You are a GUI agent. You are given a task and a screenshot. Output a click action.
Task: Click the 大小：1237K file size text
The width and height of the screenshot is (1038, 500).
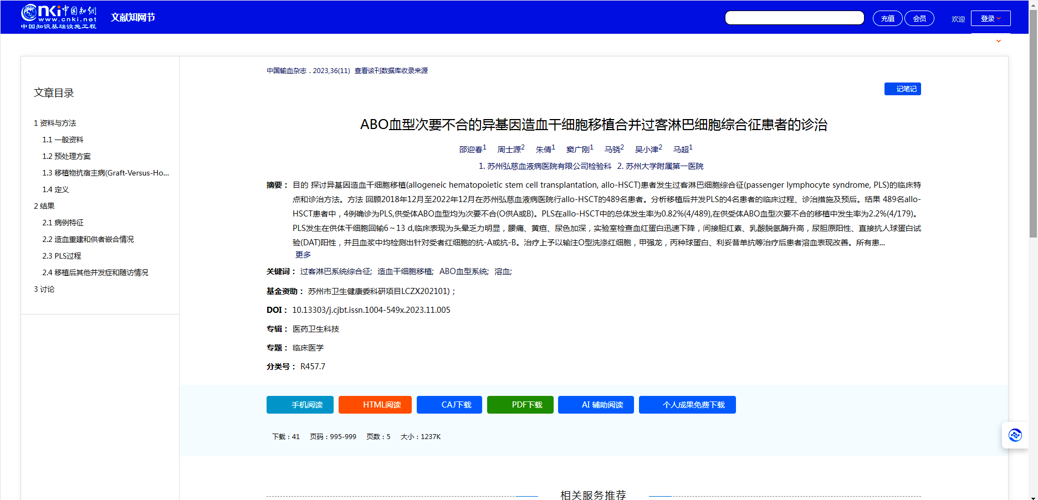[421, 437]
